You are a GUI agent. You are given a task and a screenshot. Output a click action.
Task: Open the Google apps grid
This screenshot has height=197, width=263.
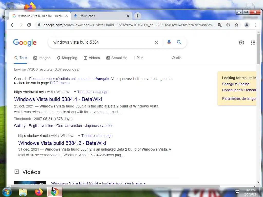pyautogui.click(x=253, y=43)
